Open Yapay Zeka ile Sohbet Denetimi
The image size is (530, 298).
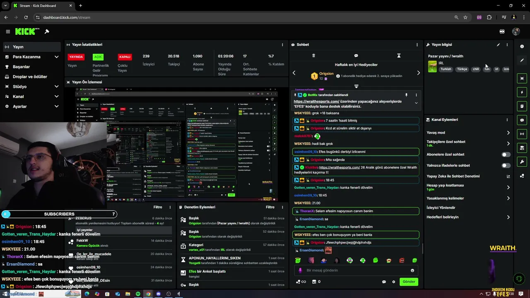pos(453,176)
